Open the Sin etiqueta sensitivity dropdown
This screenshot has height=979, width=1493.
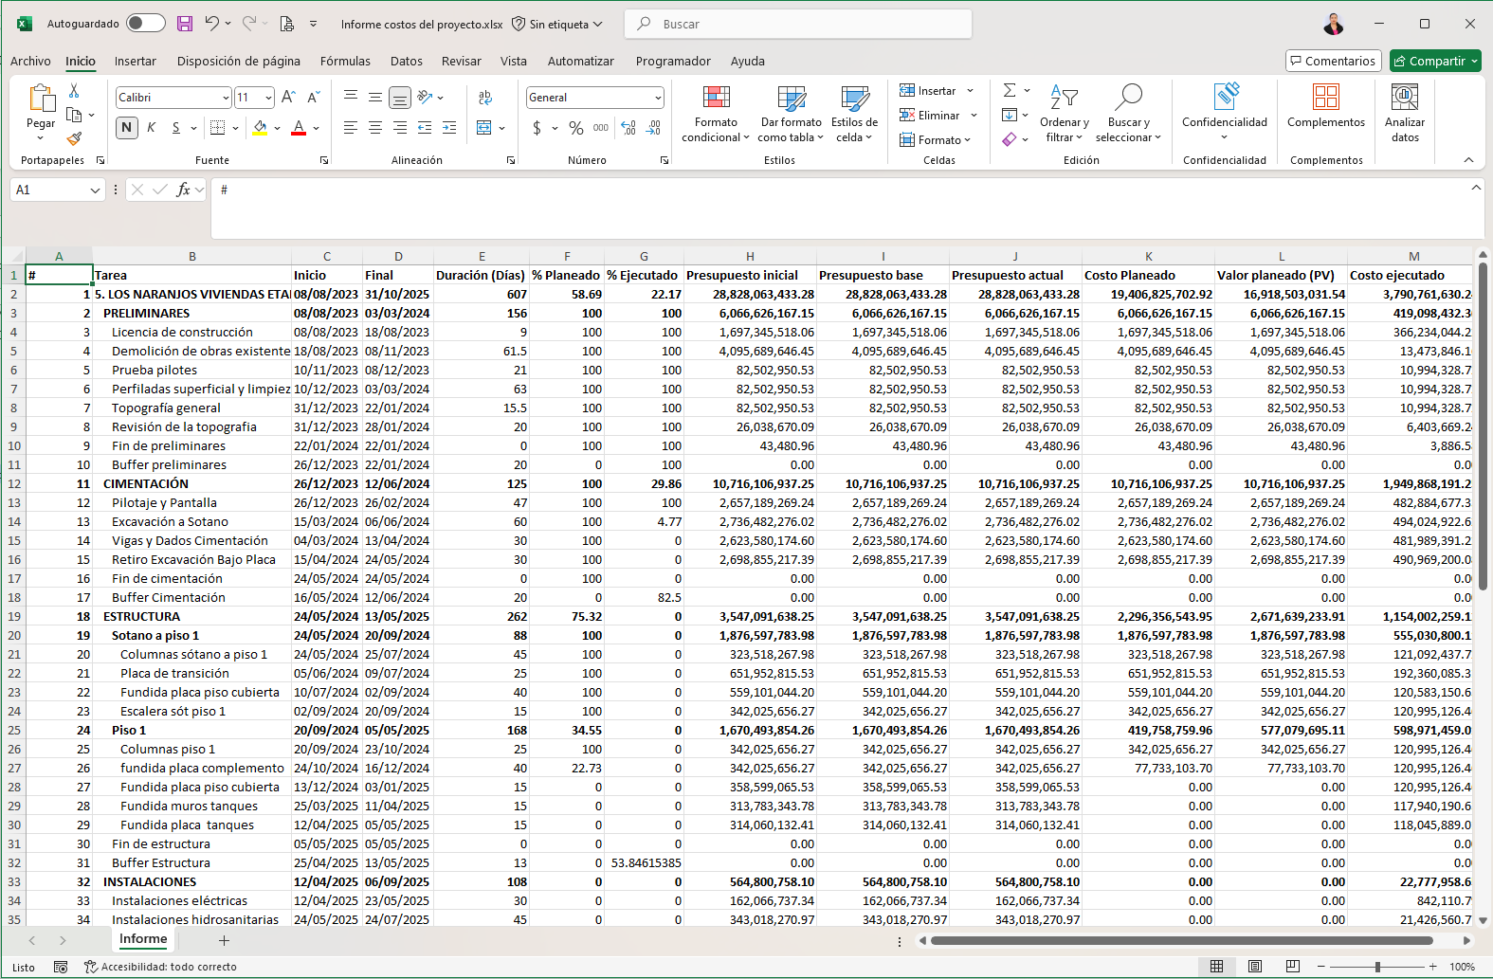point(556,24)
